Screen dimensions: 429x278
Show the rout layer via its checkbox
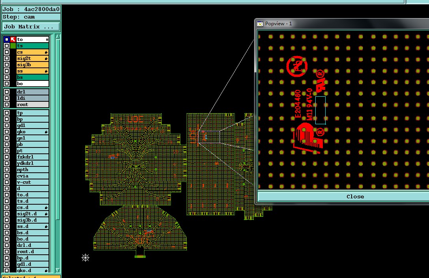click(x=7, y=104)
